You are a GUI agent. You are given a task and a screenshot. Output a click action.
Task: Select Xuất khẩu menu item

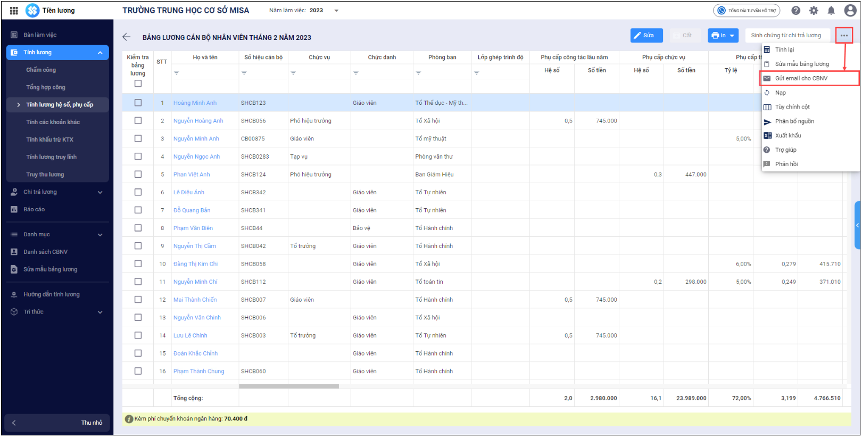click(x=810, y=135)
